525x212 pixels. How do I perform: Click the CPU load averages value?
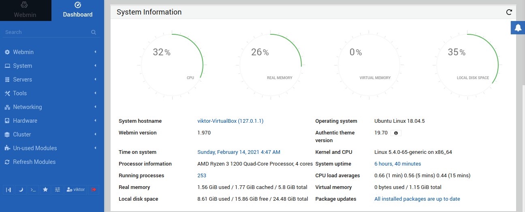pyautogui.click(x=422, y=176)
